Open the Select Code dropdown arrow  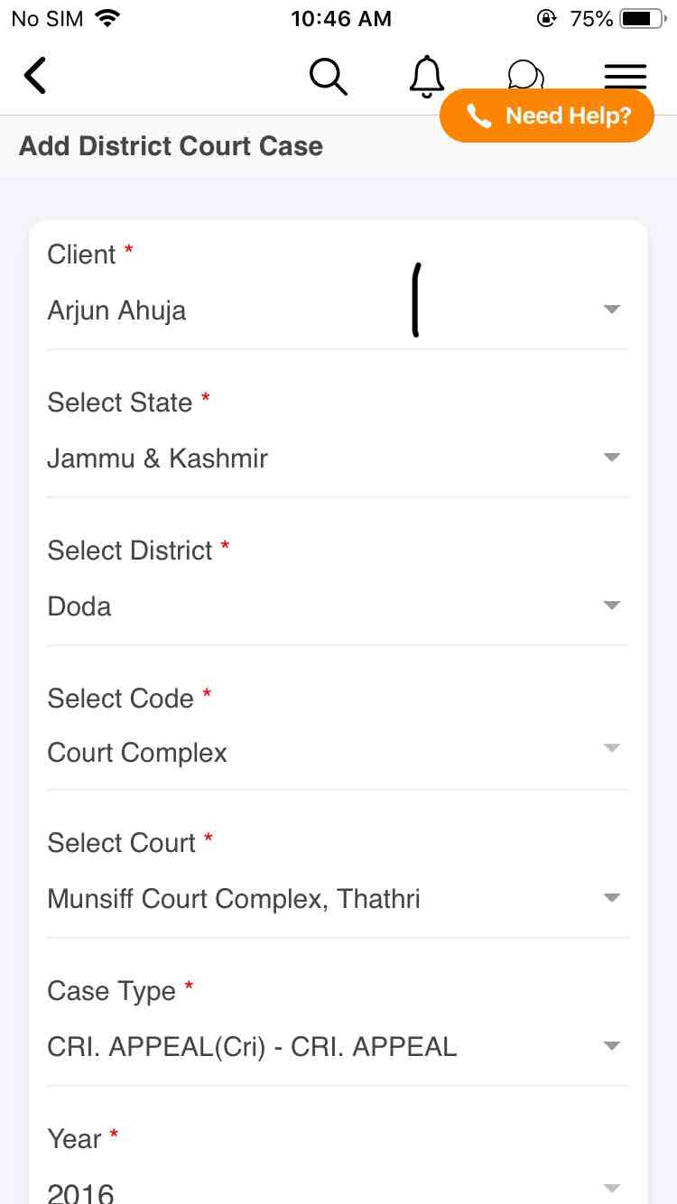pyautogui.click(x=612, y=748)
